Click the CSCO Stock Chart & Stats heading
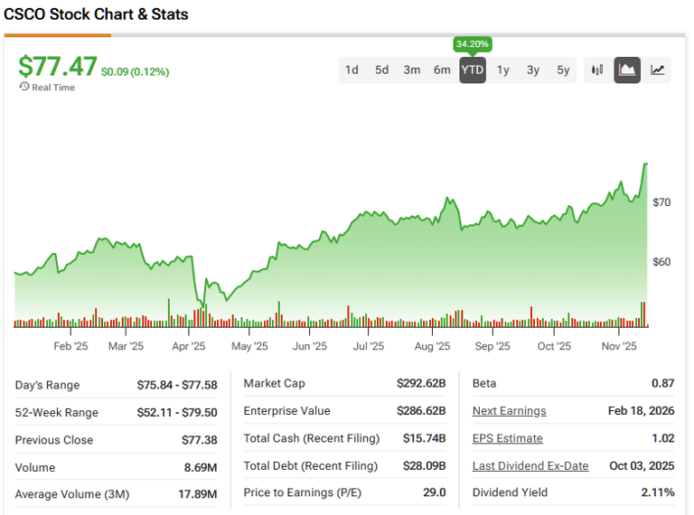The width and height of the screenshot is (694, 515). point(97,15)
